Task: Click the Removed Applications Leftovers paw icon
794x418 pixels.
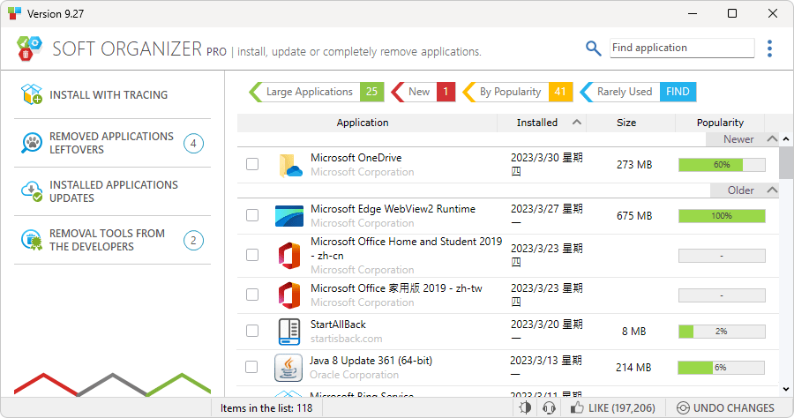Action: (32, 143)
